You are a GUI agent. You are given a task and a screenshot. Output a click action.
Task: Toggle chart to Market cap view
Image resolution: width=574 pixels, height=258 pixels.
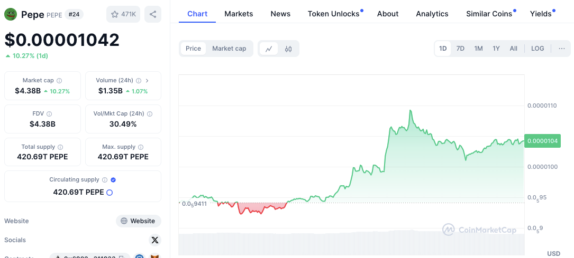tap(229, 49)
